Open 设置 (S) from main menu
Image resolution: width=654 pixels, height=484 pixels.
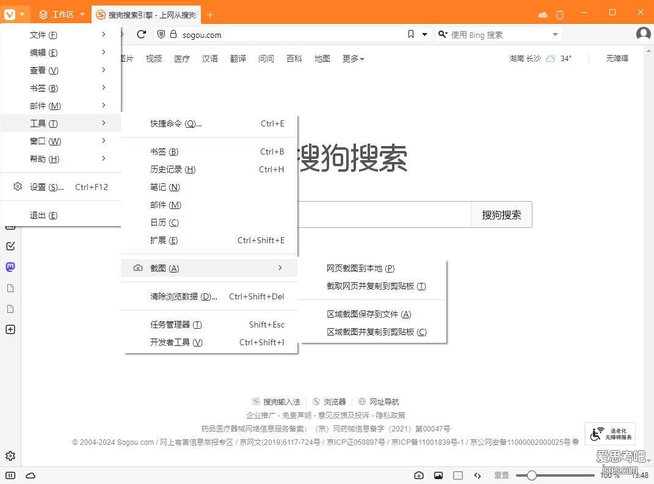pos(61,187)
